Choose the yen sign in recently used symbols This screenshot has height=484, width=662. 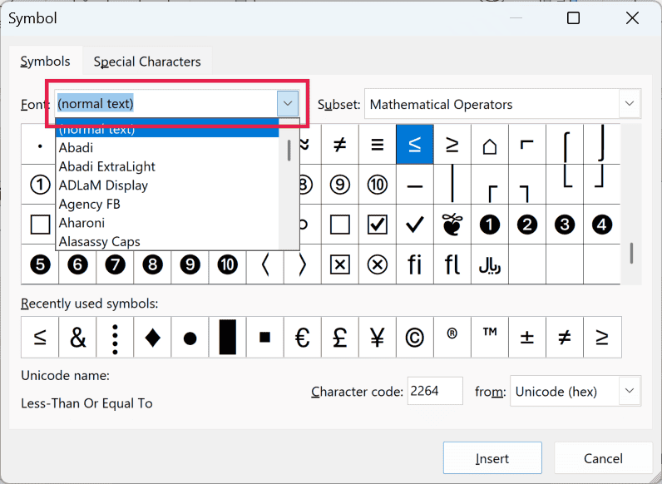click(x=378, y=337)
